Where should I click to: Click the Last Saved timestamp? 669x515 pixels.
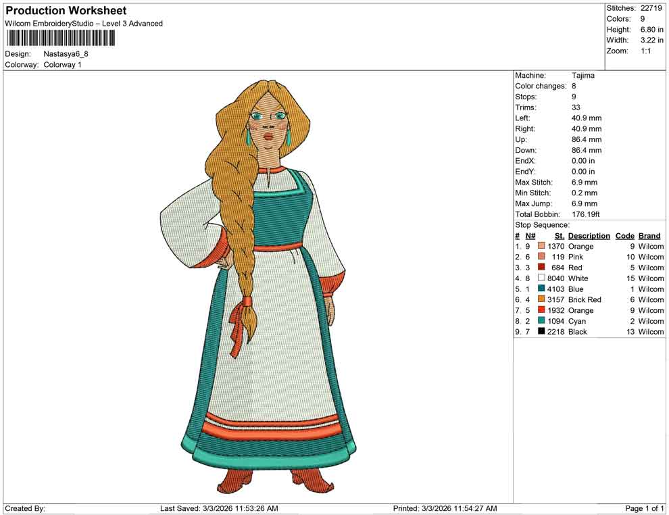pyautogui.click(x=219, y=508)
